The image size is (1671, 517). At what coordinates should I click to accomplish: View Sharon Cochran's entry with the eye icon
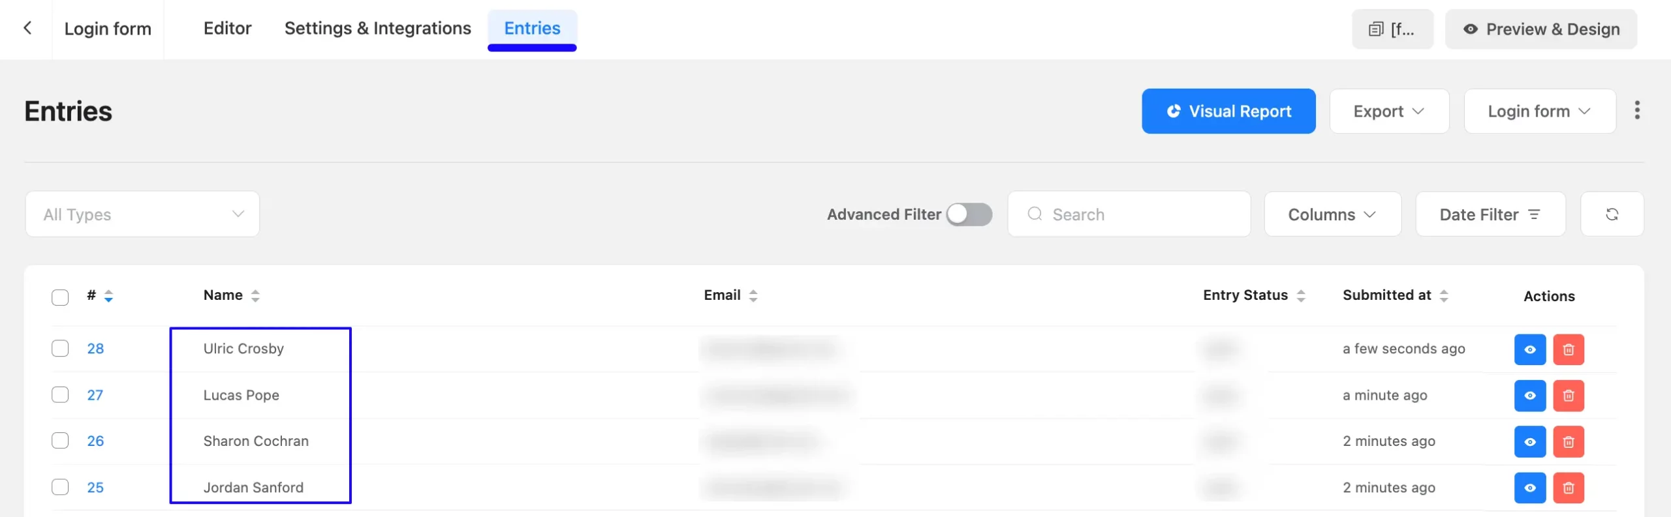click(1529, 442)
